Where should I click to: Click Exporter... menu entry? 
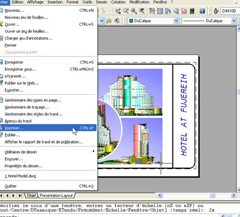(x=48, y=90)
